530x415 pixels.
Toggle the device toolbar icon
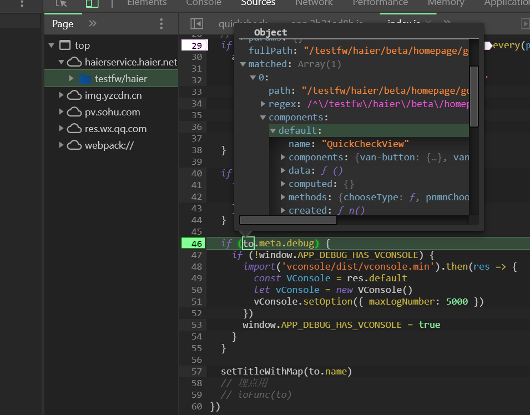pyautogui.click(x=92, y=3)
